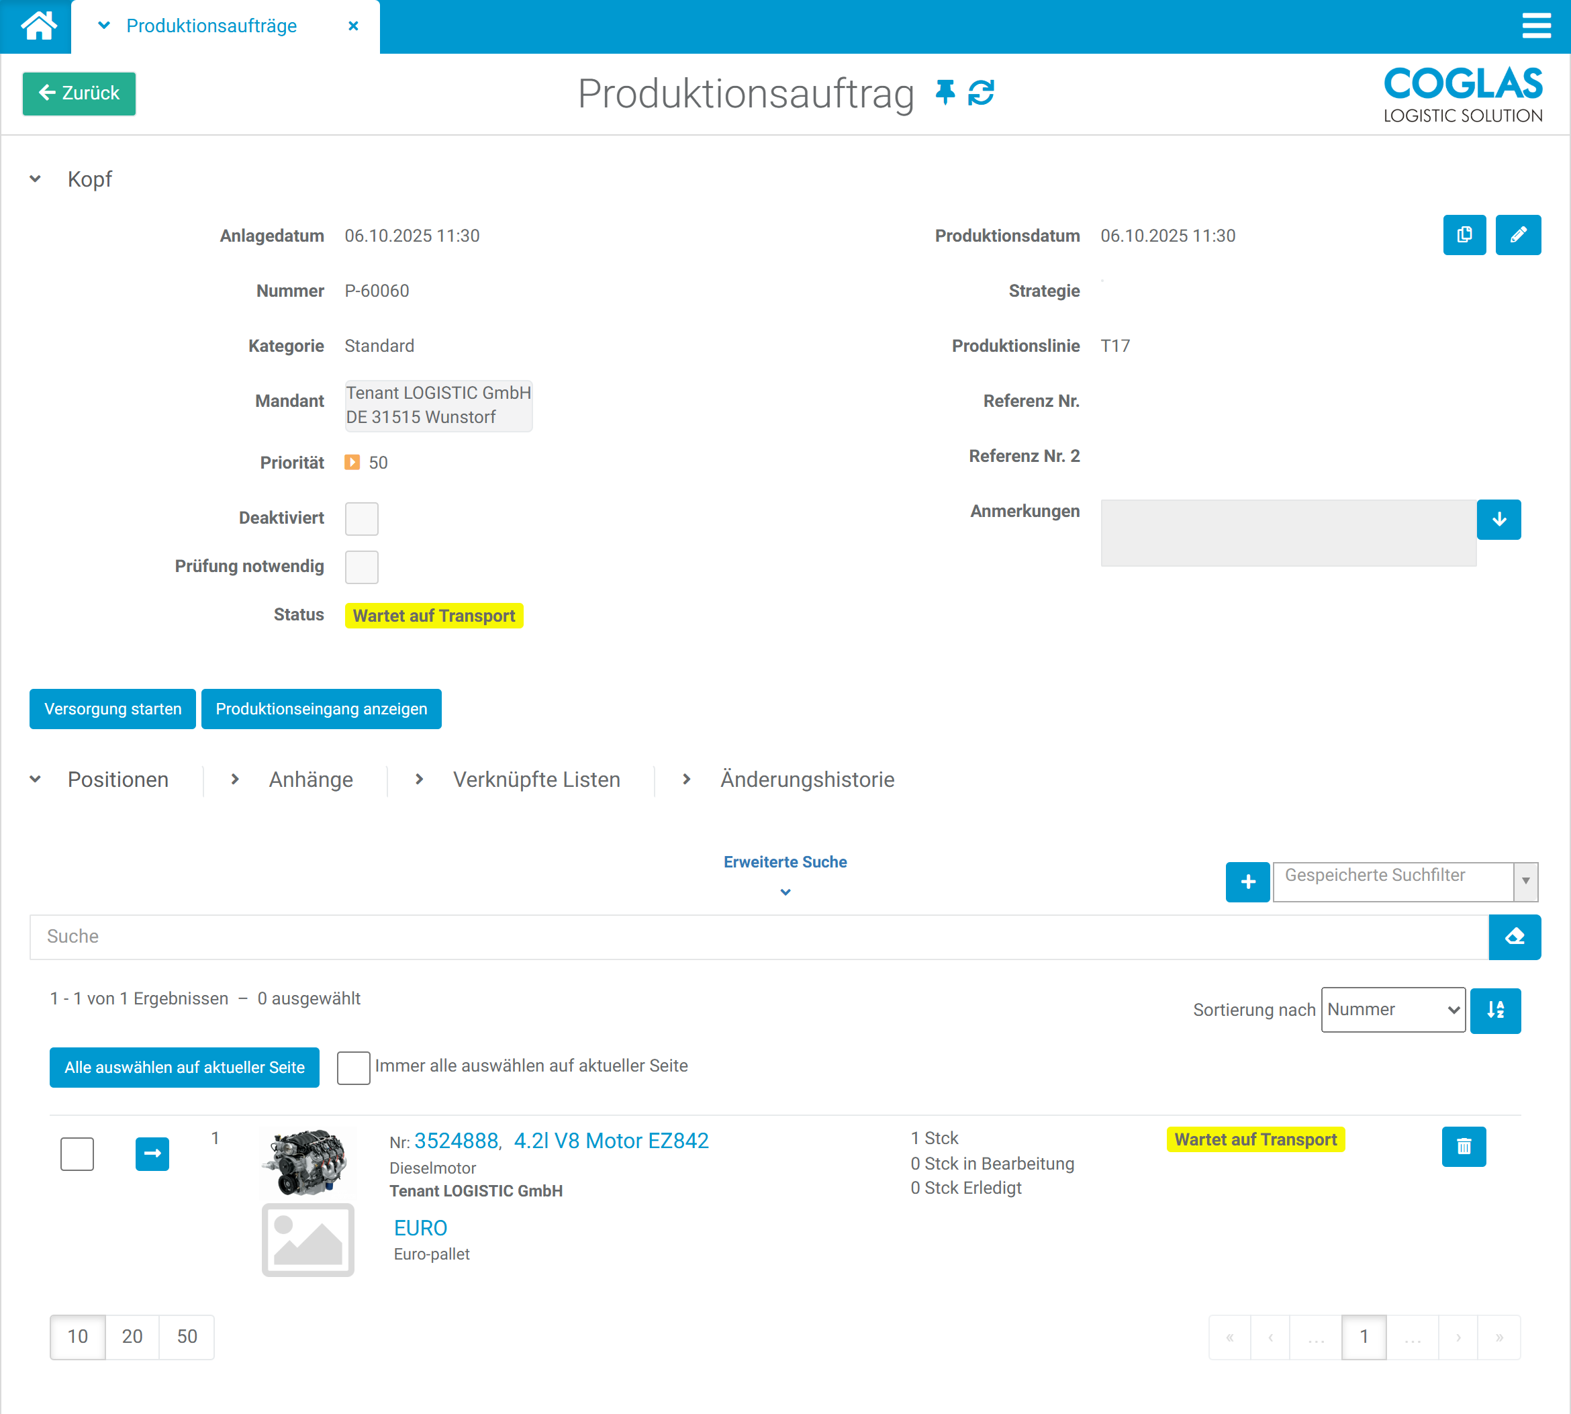
Task: Refresh the Produktionsauftrag data
Action: click(x=982, y=93)
